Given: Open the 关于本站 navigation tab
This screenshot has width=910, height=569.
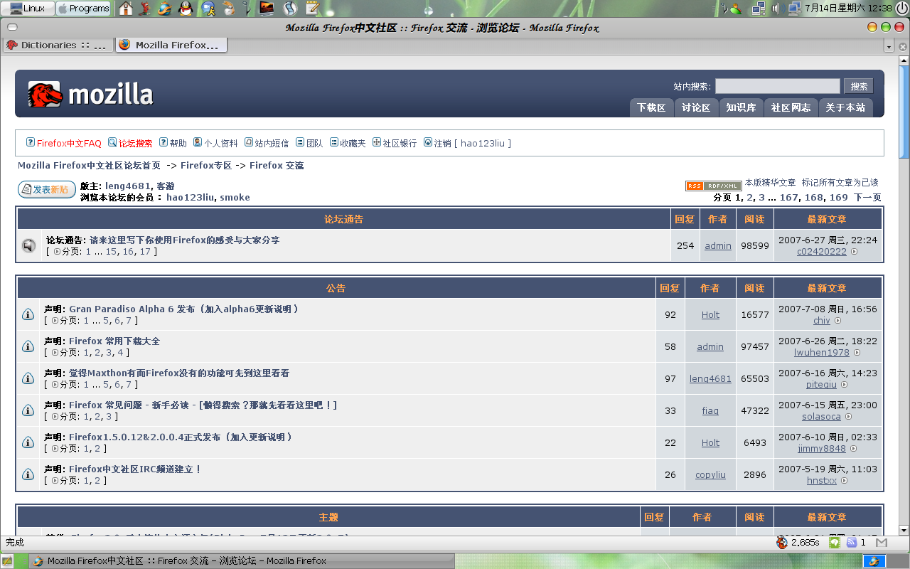Looking at the screenshot, I should (x=845, y=107).
